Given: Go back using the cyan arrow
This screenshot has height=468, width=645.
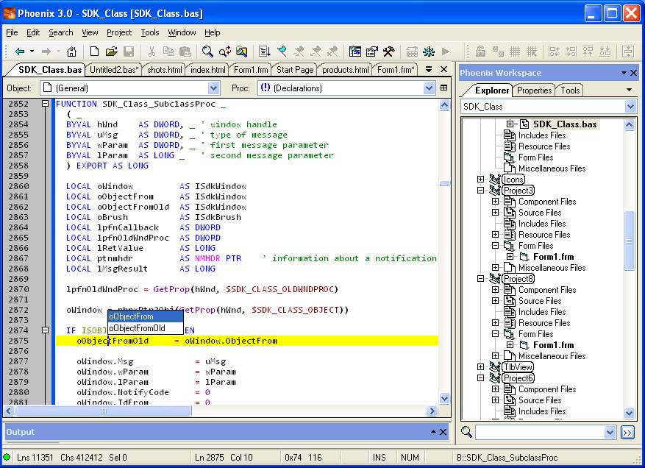Looking at the screenshot, I should pyautogui.click(x=19, y=52).
